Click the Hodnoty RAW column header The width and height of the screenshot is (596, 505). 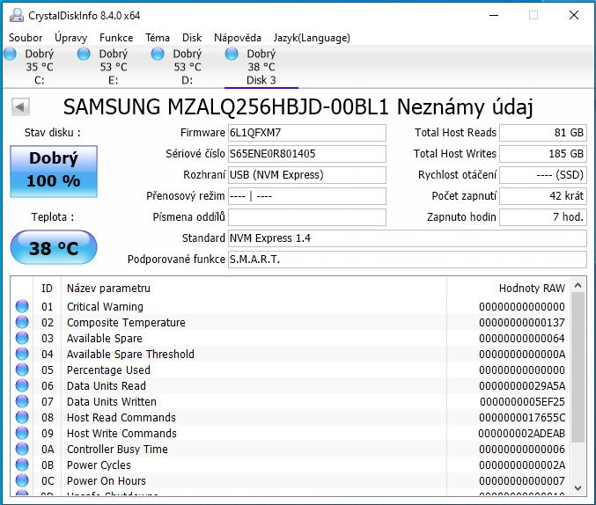(x=508, y=289)
